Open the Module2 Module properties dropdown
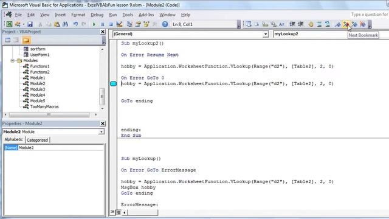 (102, 132)
